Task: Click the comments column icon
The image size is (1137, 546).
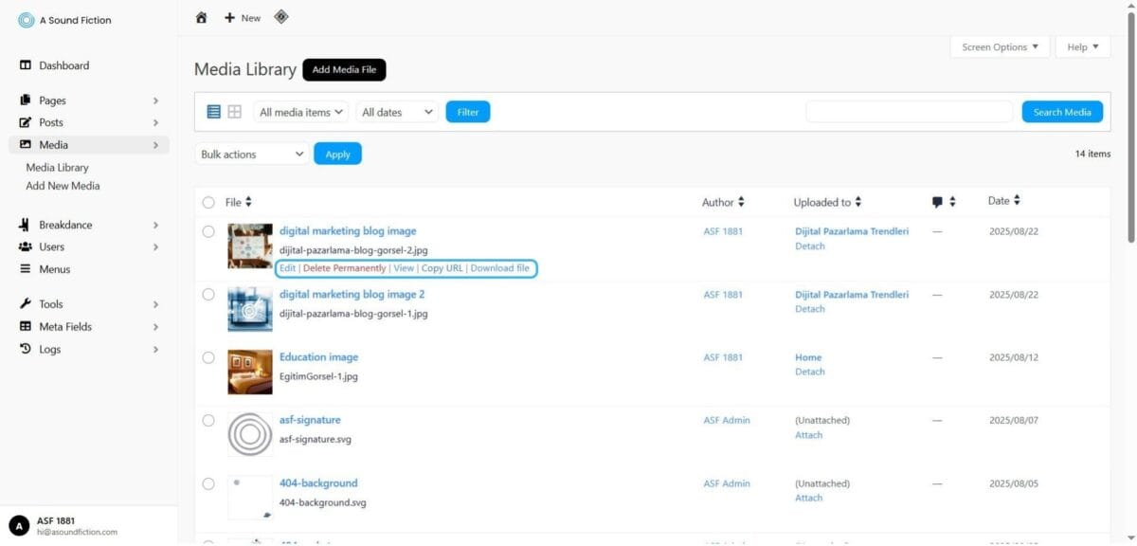Action: (x=937, y=202)
